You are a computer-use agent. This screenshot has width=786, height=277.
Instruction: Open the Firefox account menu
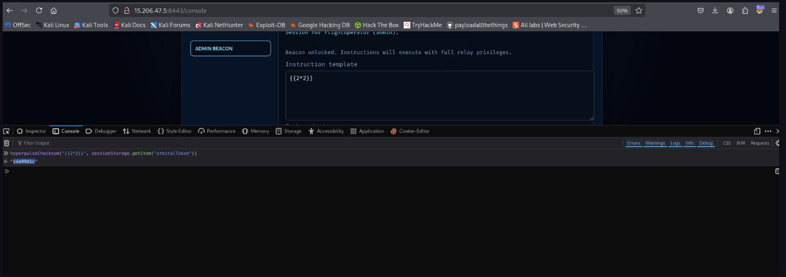point(730,11)
